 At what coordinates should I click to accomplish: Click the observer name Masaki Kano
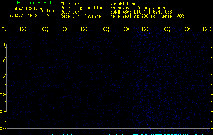coord(123,4)
